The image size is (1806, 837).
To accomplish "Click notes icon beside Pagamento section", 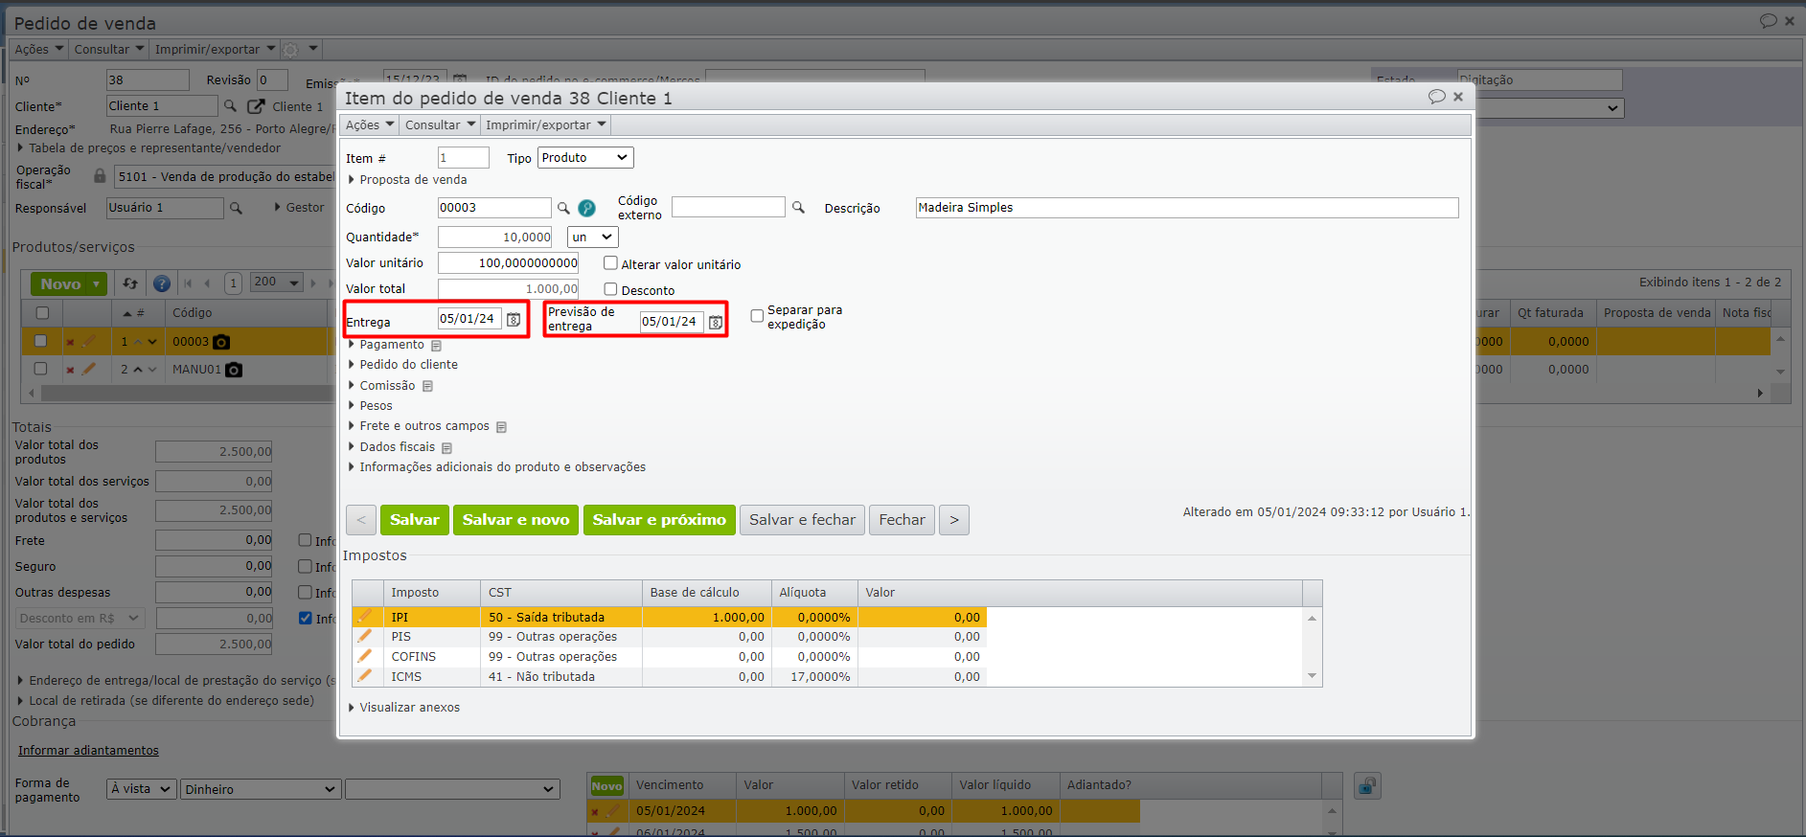I will coord(437,346).
